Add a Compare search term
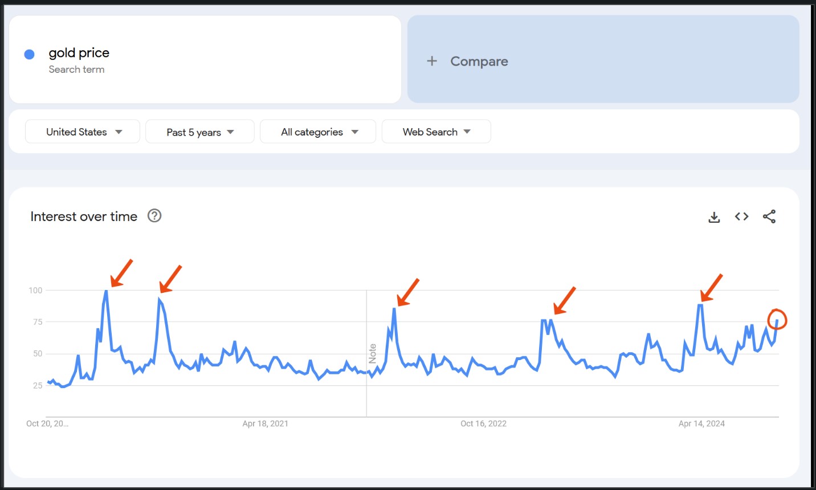The height and width of the screenshot is (490, 816). click(x=479, y=62)
